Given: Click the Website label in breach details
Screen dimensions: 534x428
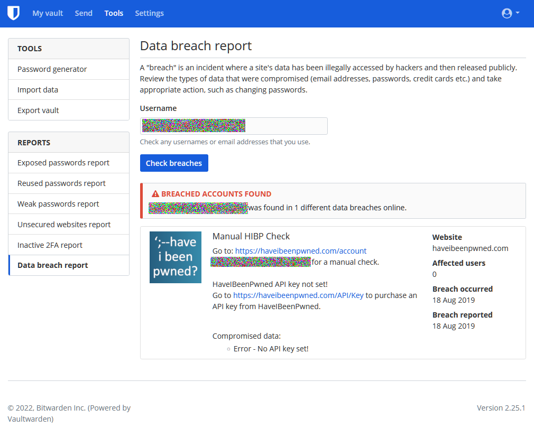Looking at the screenshot, I should [x=447, y=237].
